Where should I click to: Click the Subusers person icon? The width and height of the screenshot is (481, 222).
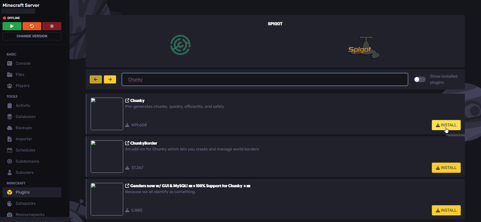coord(10,173)
